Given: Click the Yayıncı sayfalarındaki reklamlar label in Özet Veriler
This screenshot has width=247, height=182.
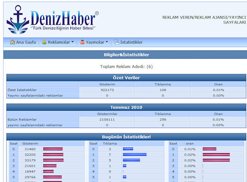Looking at the screenshot, I should (x=35, y=96).
